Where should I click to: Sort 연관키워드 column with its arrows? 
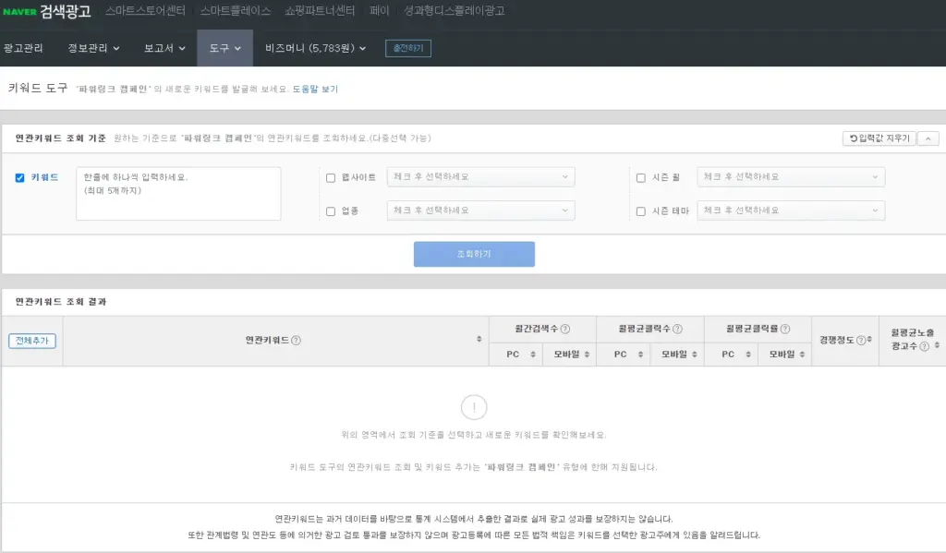[479, 339]
